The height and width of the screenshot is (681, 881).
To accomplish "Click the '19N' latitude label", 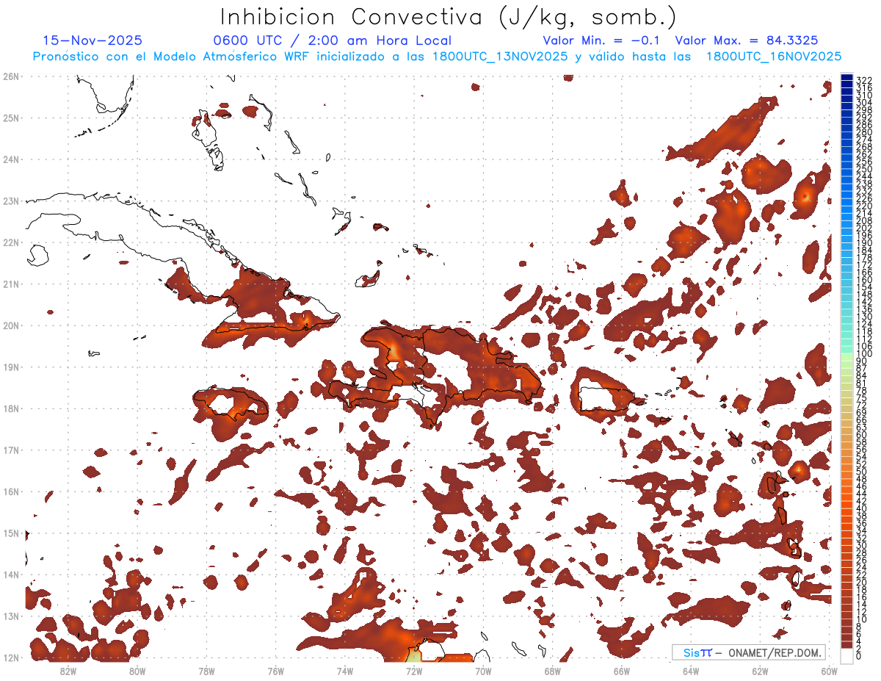I will click(11, 367).
